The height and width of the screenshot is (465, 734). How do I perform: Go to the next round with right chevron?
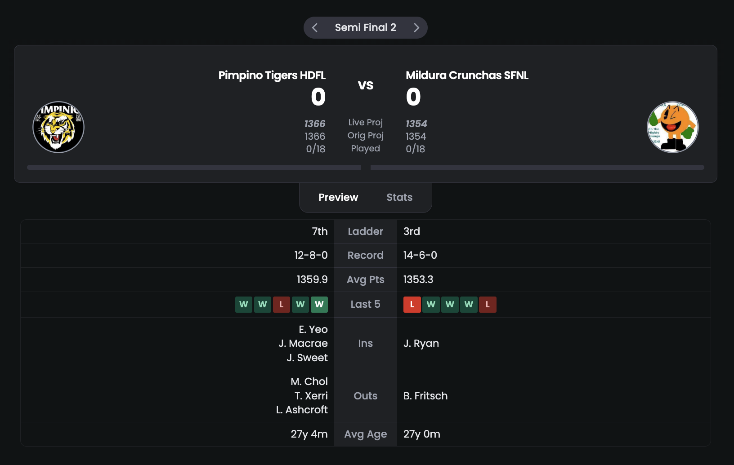point(416,28)
